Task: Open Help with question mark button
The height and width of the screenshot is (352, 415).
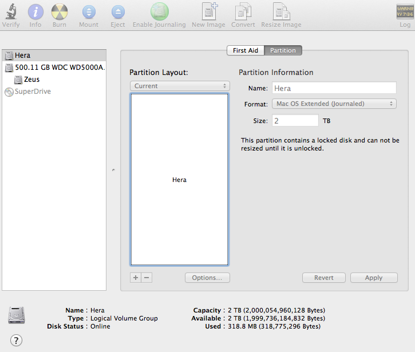Action: (x=16, y=341)
